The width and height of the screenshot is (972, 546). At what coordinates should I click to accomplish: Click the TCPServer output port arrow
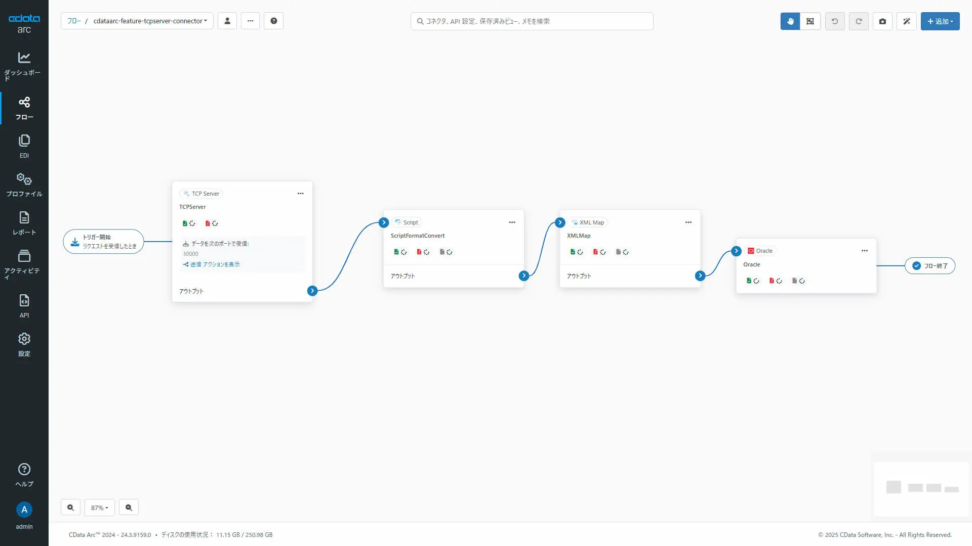coord(312,291)
